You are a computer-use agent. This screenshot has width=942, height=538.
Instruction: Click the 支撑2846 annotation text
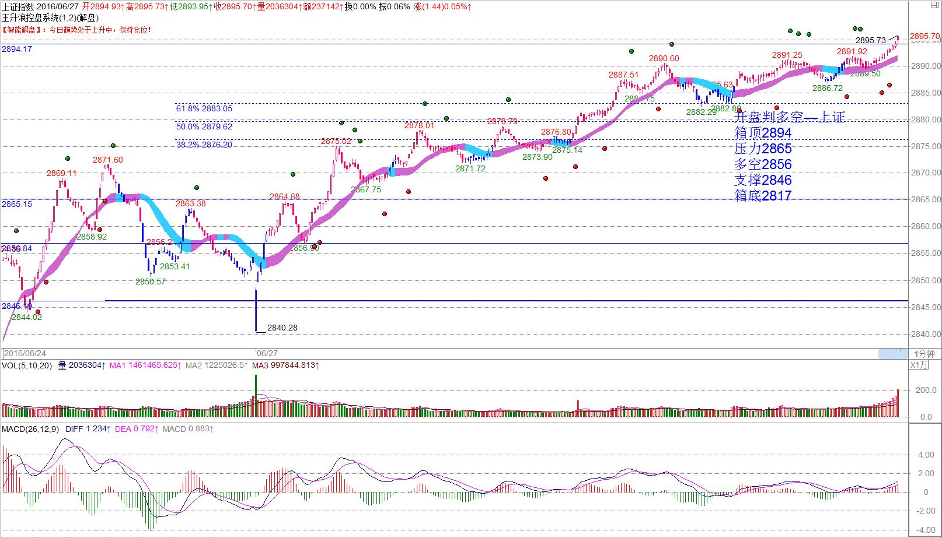[763, 180]
